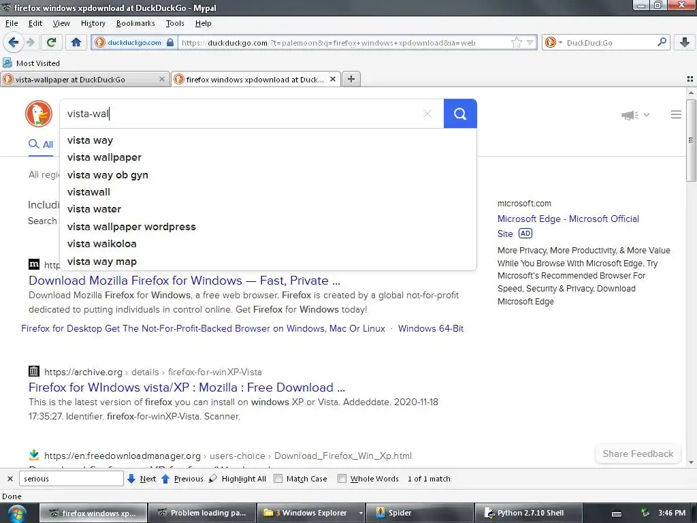Choose suggestion 'vista way'
Viewport: 697px width, 523px height.
click(x=268, y=140)
